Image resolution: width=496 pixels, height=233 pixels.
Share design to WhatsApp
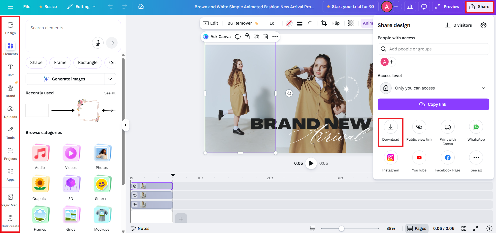point(476,131)
